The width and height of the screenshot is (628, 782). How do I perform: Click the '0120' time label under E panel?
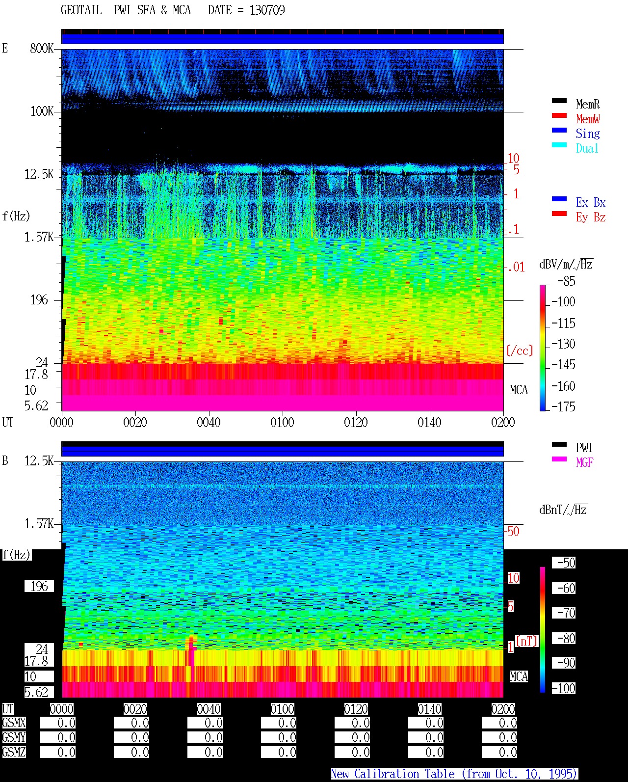point(356,422)
